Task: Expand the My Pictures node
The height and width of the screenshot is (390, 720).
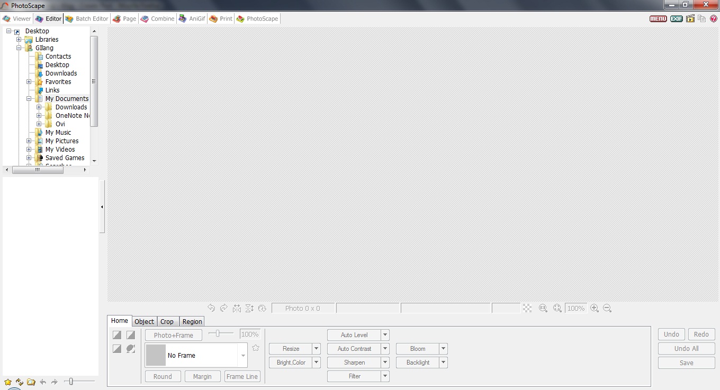Action: [29, 141]
